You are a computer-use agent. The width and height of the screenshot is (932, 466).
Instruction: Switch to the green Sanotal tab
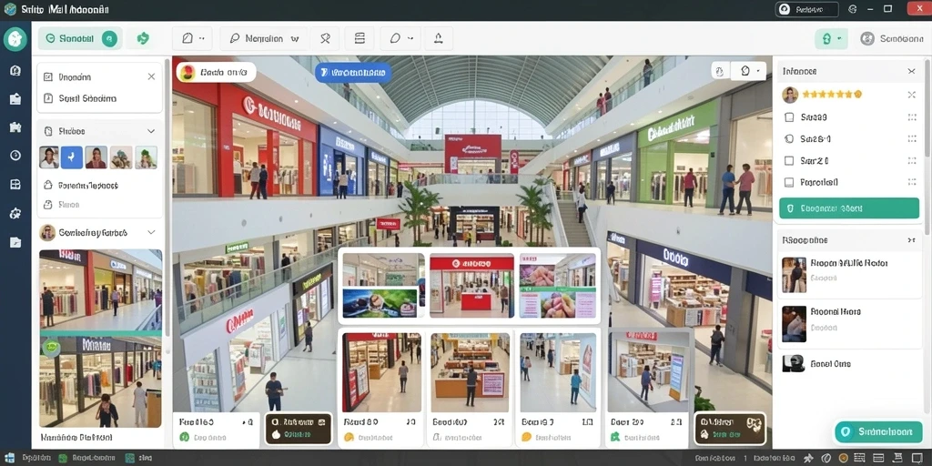tap(80, 38)
